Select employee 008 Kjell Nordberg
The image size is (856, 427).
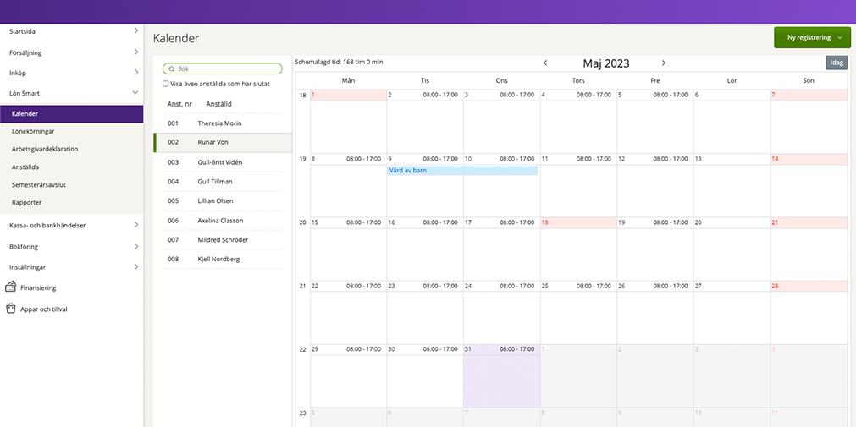click(x=223, y=259)
